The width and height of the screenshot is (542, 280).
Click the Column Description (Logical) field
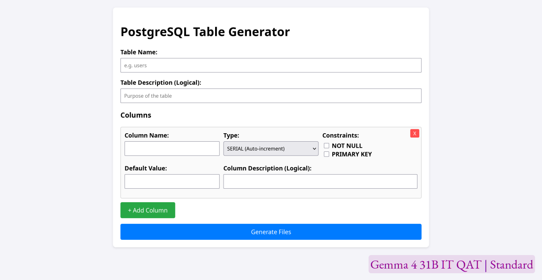321,181
